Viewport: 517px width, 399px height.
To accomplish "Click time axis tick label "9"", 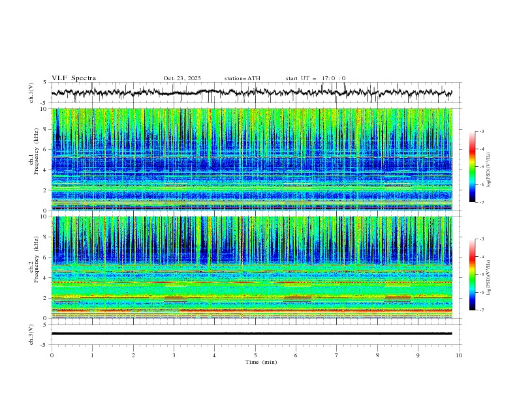I will pyautogui.click(x=418, y=355).
